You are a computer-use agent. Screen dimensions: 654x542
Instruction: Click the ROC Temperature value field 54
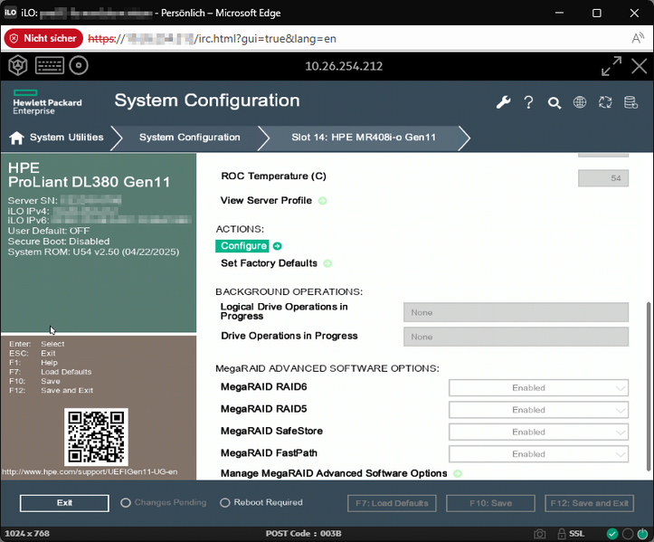tap(603, 178)
